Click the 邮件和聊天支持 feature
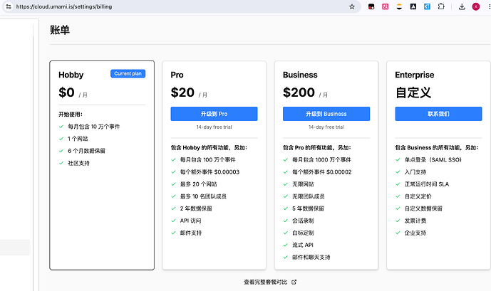This screenshot has height=291, width=491. click(x=311, y=258)
